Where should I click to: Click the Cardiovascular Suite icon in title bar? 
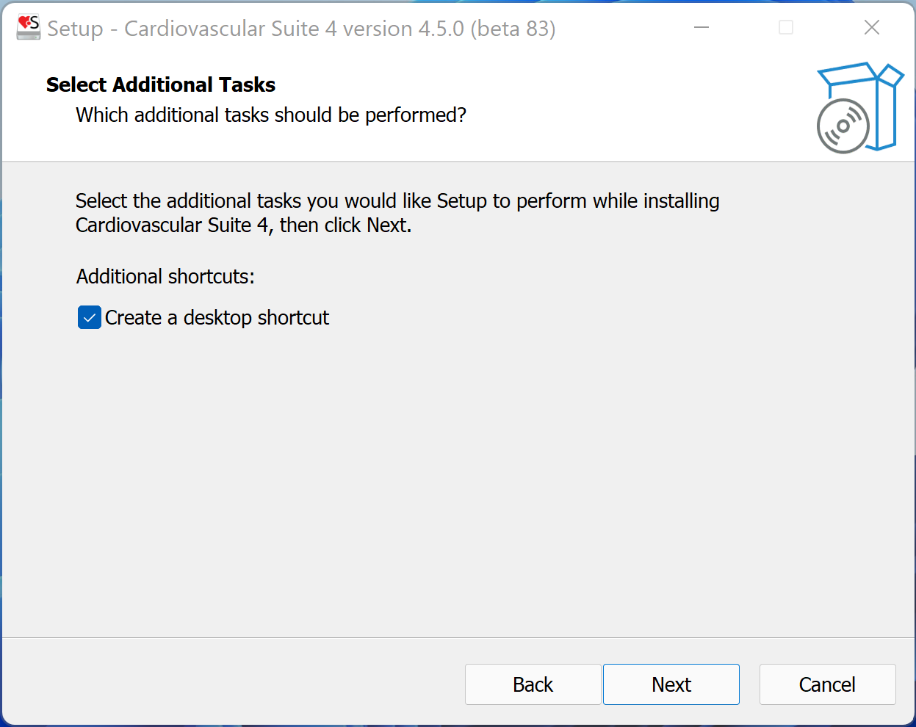point(29,28)
